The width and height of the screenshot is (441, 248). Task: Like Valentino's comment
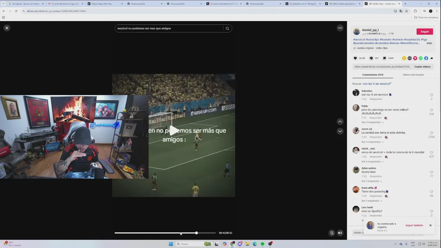431,95
